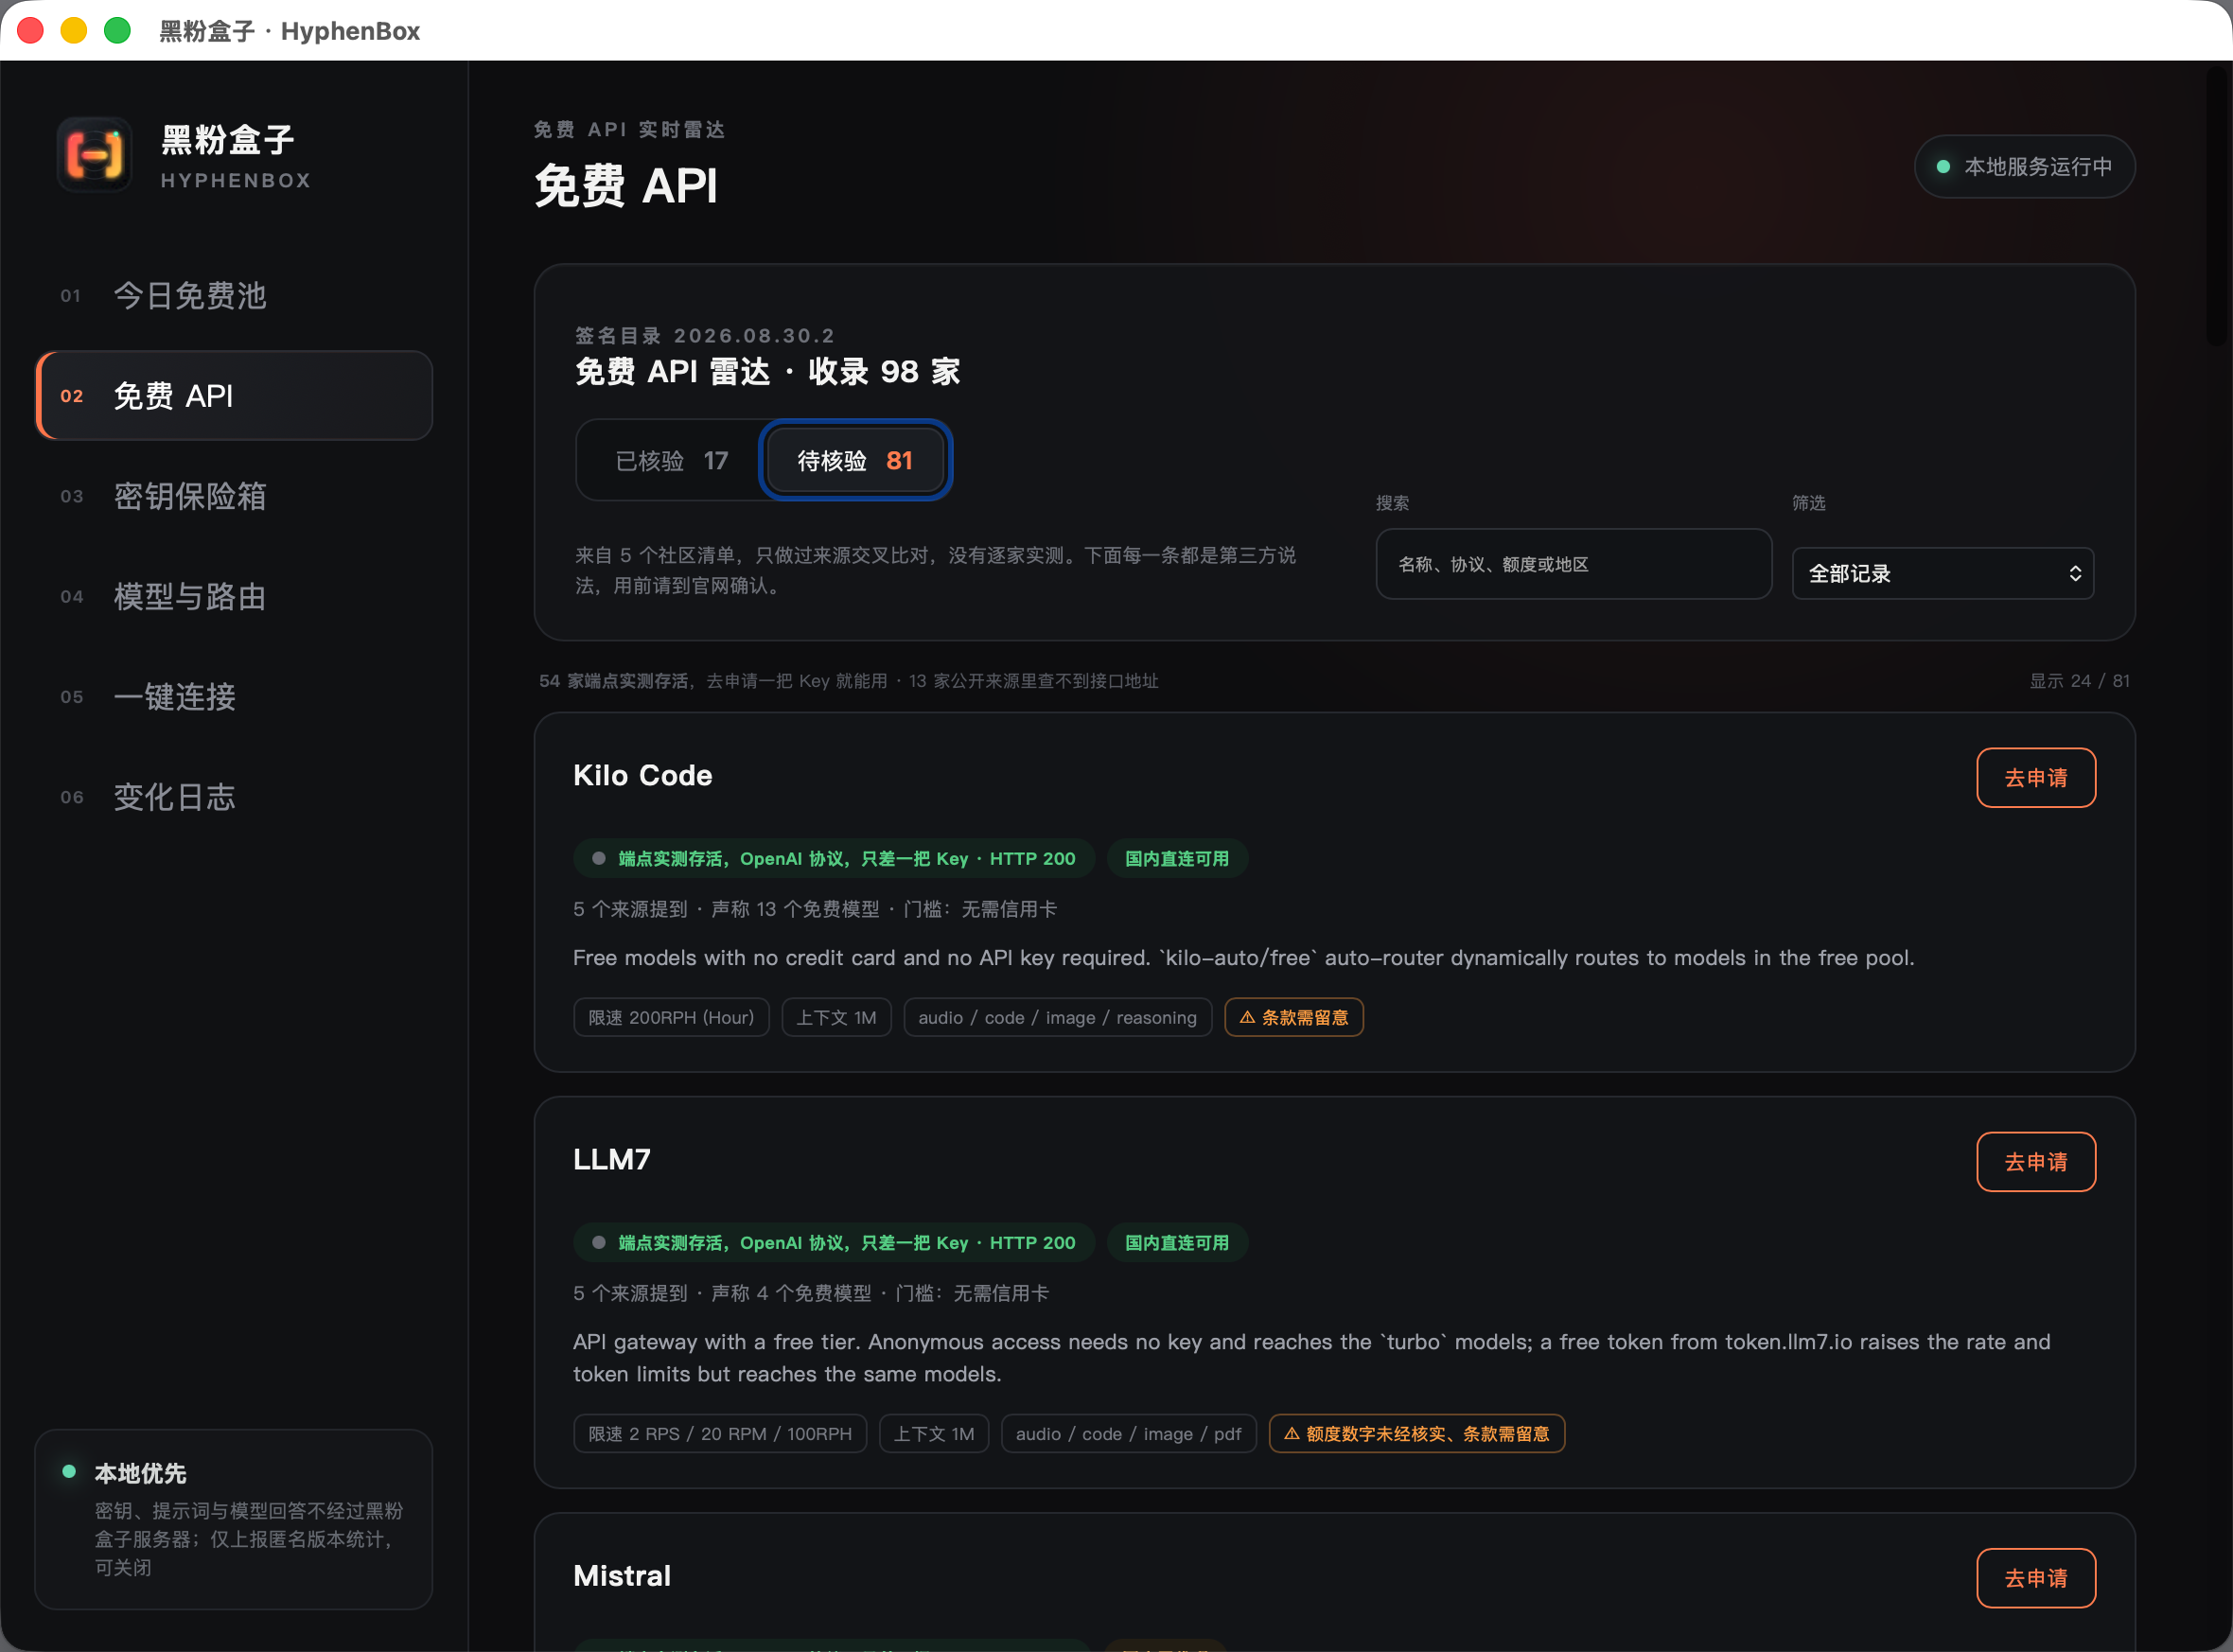Open the 全部记录 filter dropdown
The image size is (2233, 1652).
point(1942,573)
